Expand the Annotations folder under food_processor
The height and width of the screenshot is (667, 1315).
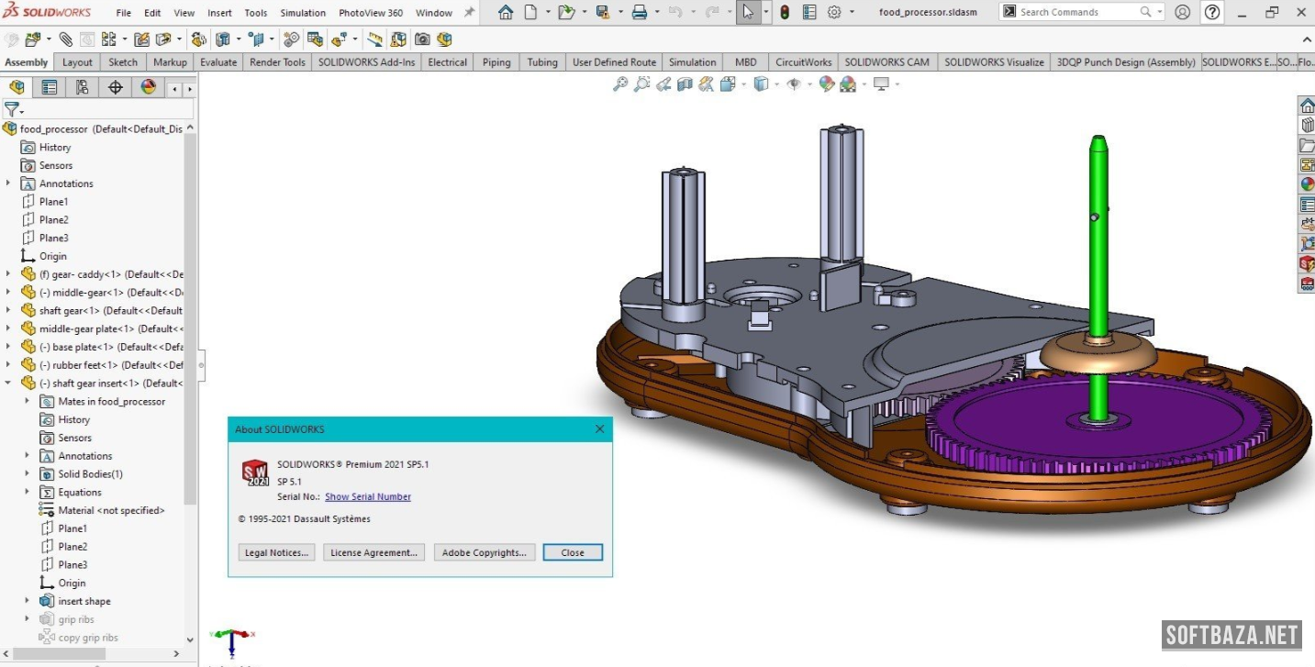point(8,183)
